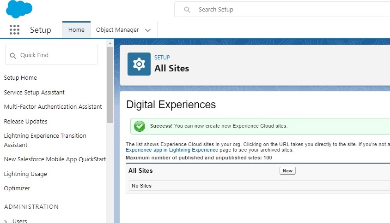390x223 pixels.
Task: Open Release Updates in the sidebar
Action: pyautogui.click(x=25, y=121)
